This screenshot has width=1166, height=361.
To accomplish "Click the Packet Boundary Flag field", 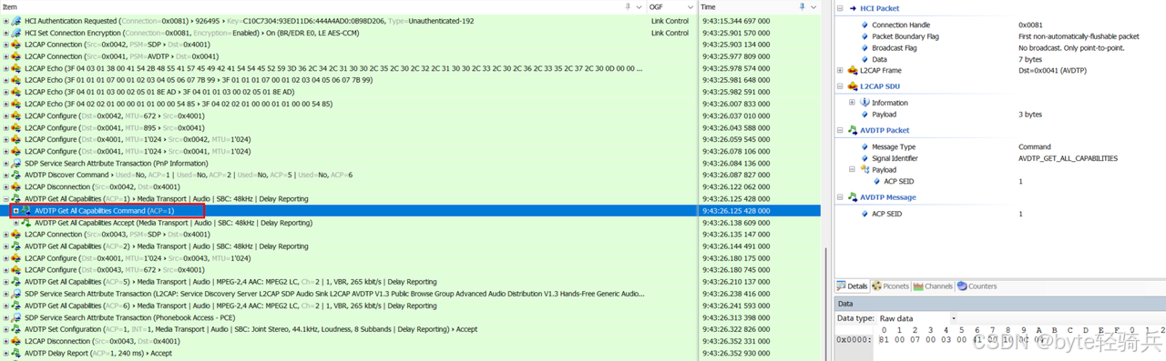I will coord(905,37).
